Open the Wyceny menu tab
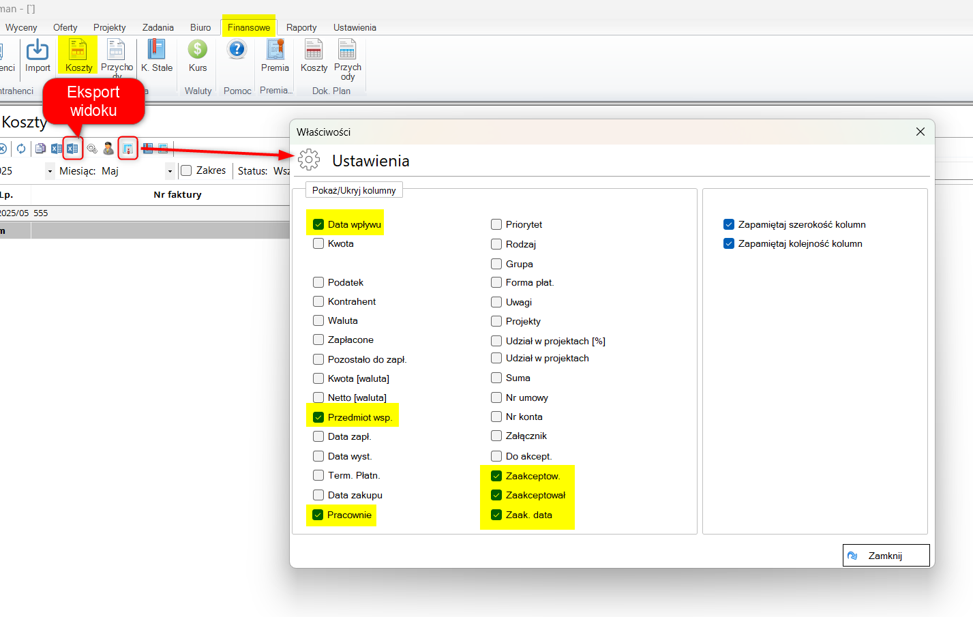 pyautogui.click(x=21, y=27)
